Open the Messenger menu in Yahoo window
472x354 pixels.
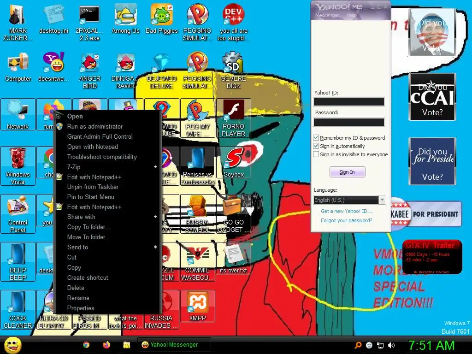(x=327, y=15)
